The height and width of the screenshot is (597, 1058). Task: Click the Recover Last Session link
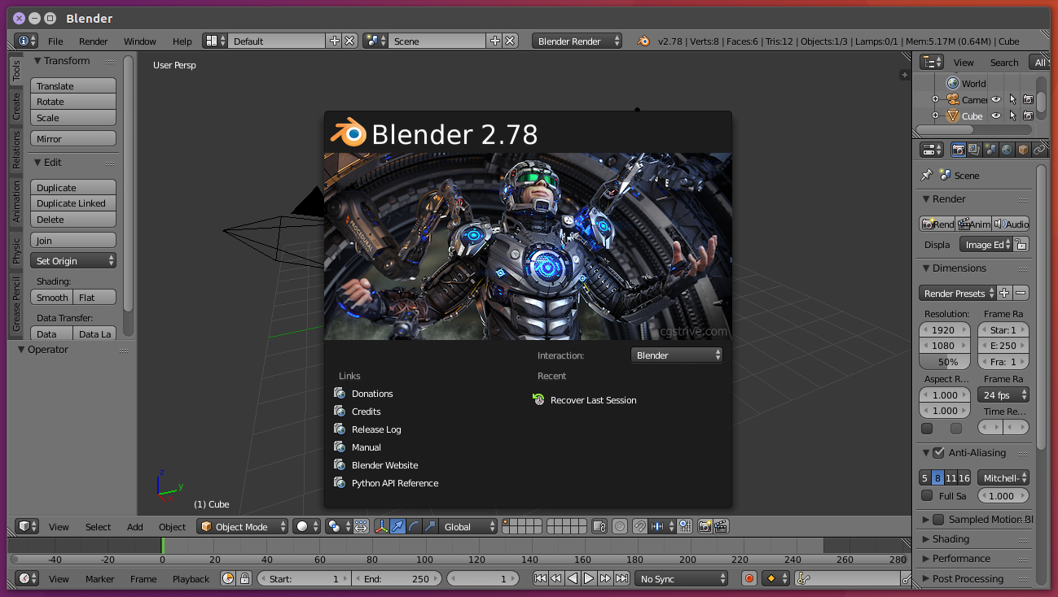[x=593, y=400]
